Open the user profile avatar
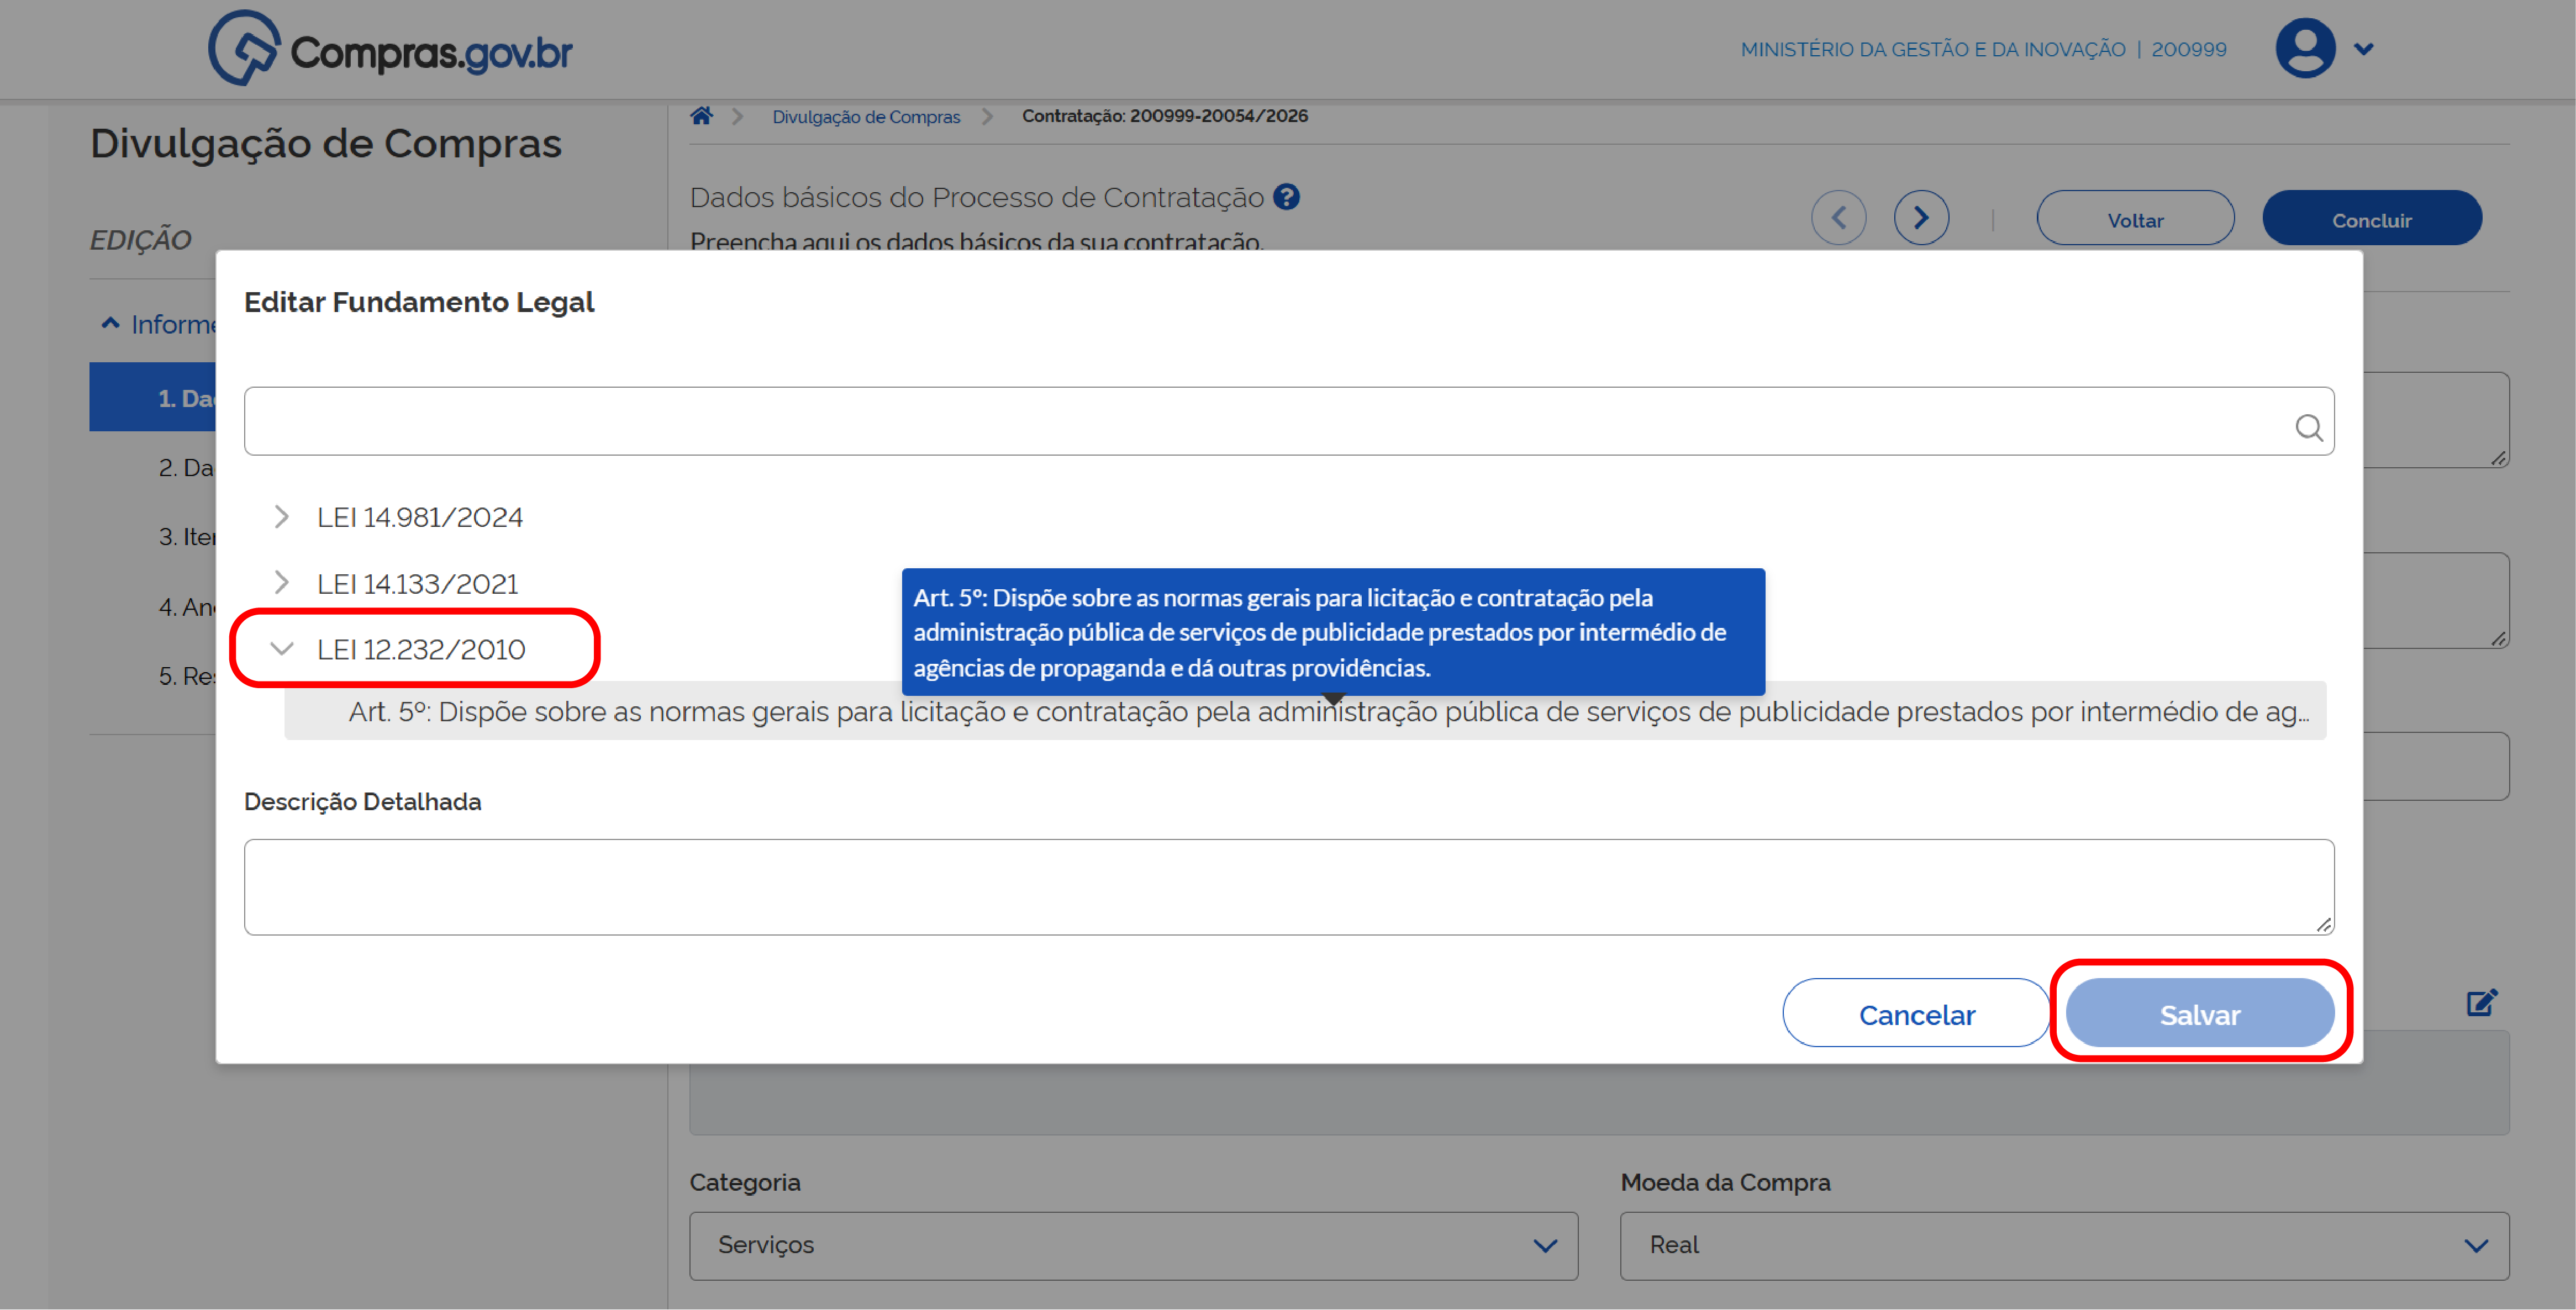 (x=2305, y=48)
